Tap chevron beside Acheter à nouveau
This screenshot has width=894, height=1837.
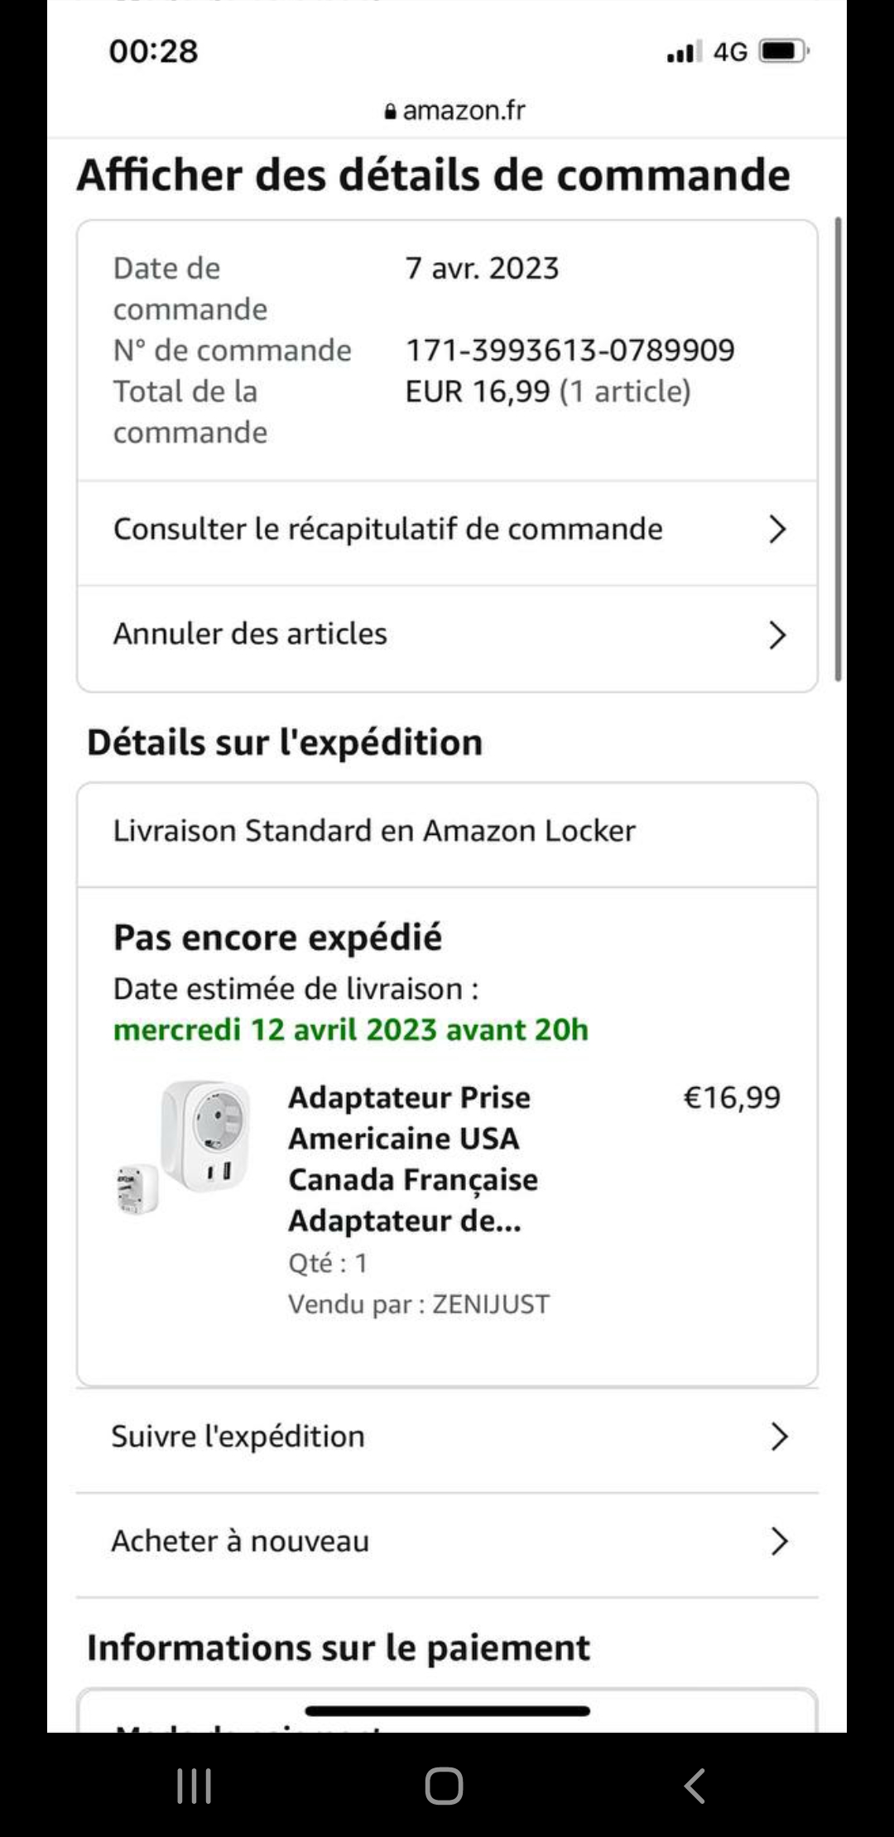(x=778, y=1541)
